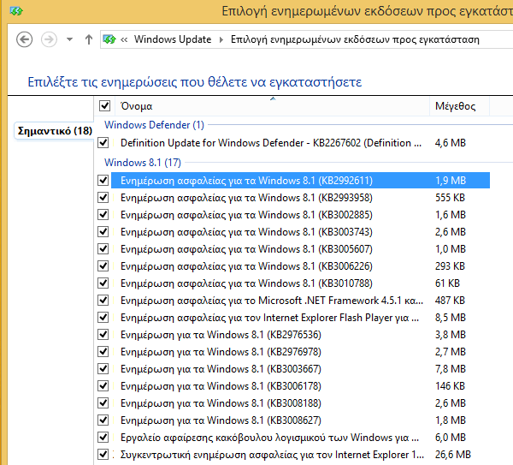This screenshot has height=465, width=513.
Task: Uncheck the KB3003667 update
Action: click(x=103, y=368)
